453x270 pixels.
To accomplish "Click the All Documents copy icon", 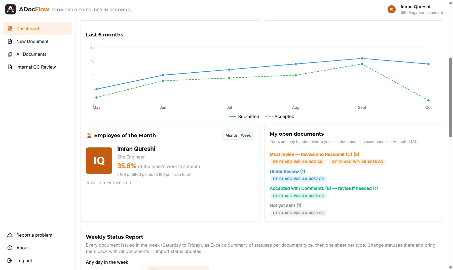I will (10, 54).
